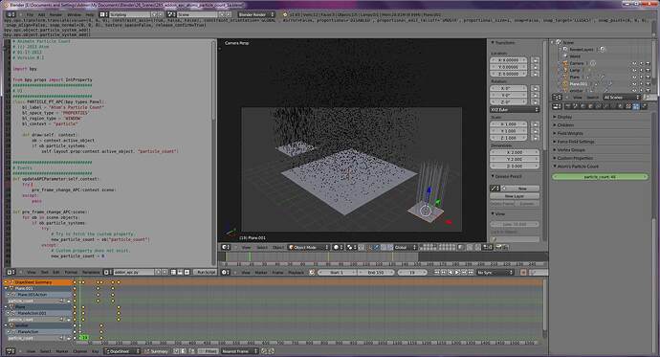
Task: Click Play reverse in timeline controls
Action: [x=451, y=273]
